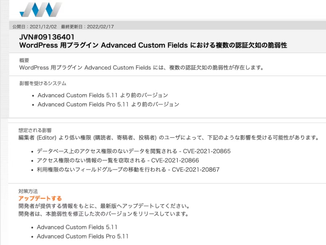
Task: Click fixed version Advanced Custom Fields 5.11
Action: coord(77,227)
